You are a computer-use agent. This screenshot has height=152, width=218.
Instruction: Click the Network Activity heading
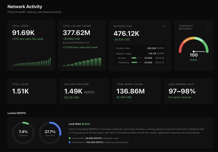[x=25, y=6]
